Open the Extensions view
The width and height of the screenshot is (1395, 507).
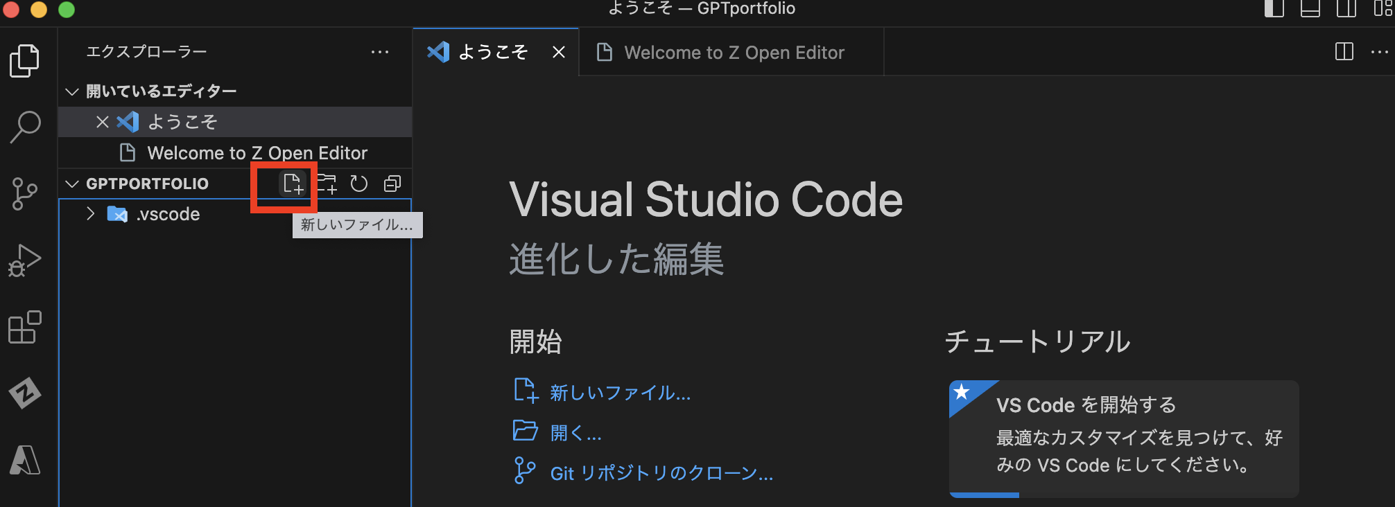(25, 327)
